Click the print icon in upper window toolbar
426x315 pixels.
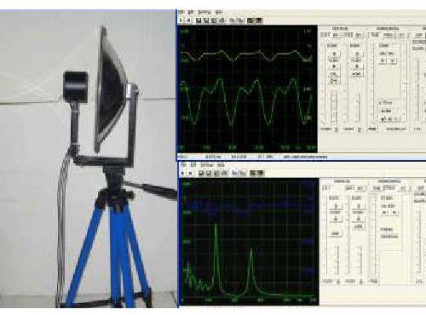pos(222,20)
